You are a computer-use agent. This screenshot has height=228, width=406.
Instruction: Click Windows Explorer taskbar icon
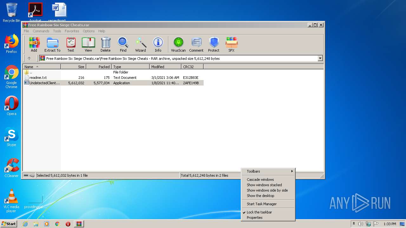(x=36, y=224)
